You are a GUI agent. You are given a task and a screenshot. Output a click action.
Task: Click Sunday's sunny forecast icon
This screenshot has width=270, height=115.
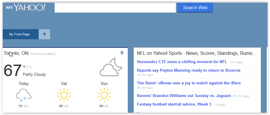(x=104, y=95)
